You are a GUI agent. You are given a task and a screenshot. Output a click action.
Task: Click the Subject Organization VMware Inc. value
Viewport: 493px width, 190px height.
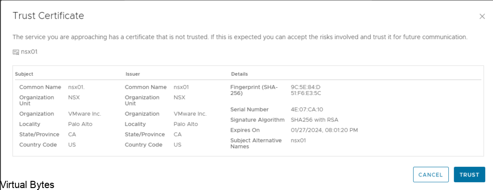click(x=85, y=114)
